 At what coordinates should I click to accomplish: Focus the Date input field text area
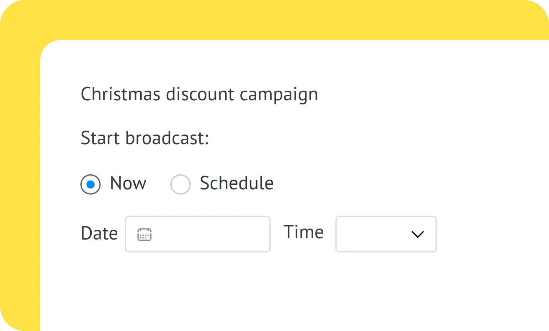[x=209, y=234]
